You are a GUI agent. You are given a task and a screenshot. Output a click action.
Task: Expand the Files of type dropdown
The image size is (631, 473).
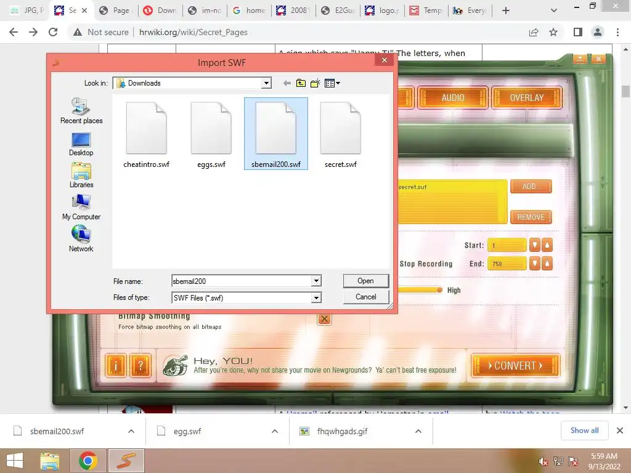coord(316,297)
